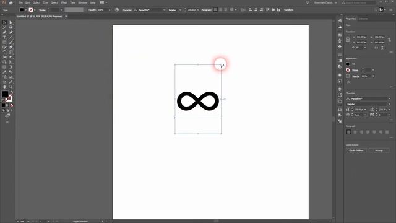Viewport: 396px width, 223px height.
Task: Click the Stroke swatch in Appearance section
Action: [x=348, y=70]
